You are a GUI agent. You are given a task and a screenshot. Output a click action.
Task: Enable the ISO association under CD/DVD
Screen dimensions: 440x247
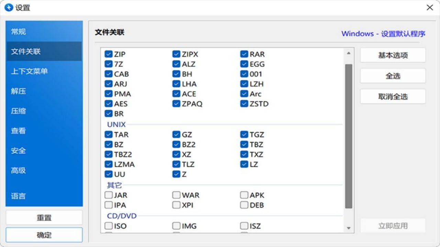click(x=108, y=226)
